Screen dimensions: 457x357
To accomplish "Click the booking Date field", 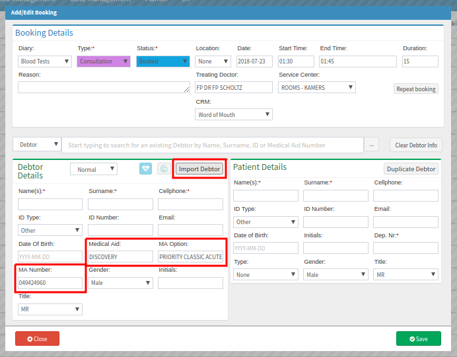I will coord(254,61).
